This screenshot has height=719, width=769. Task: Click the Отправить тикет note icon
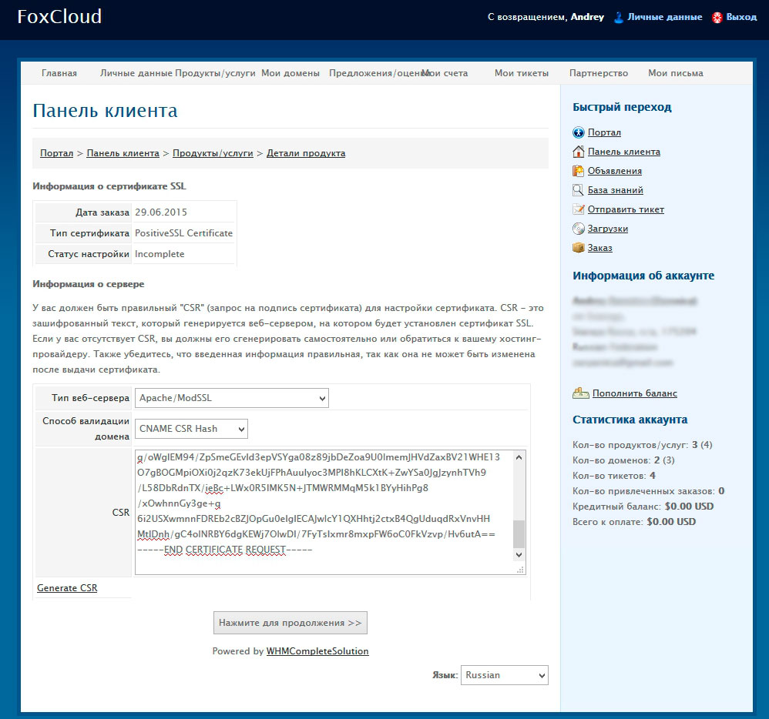click(x=578, y=209)
